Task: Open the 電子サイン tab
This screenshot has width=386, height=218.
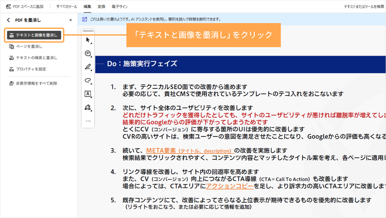Action: (x=120, y=6)
